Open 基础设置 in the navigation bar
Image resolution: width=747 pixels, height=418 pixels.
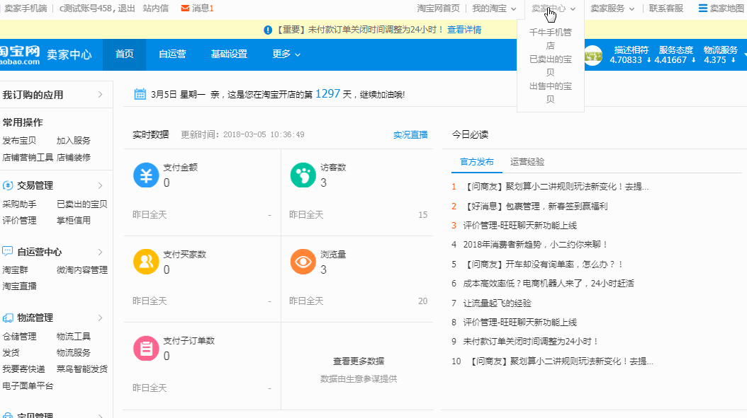click(229, 54)
